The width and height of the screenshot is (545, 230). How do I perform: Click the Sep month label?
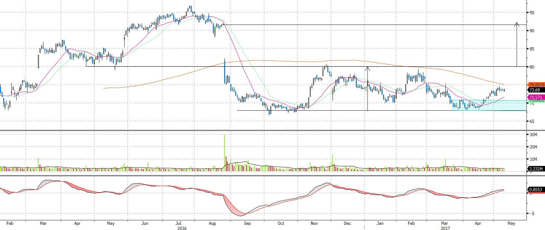[x=247, y=223]
